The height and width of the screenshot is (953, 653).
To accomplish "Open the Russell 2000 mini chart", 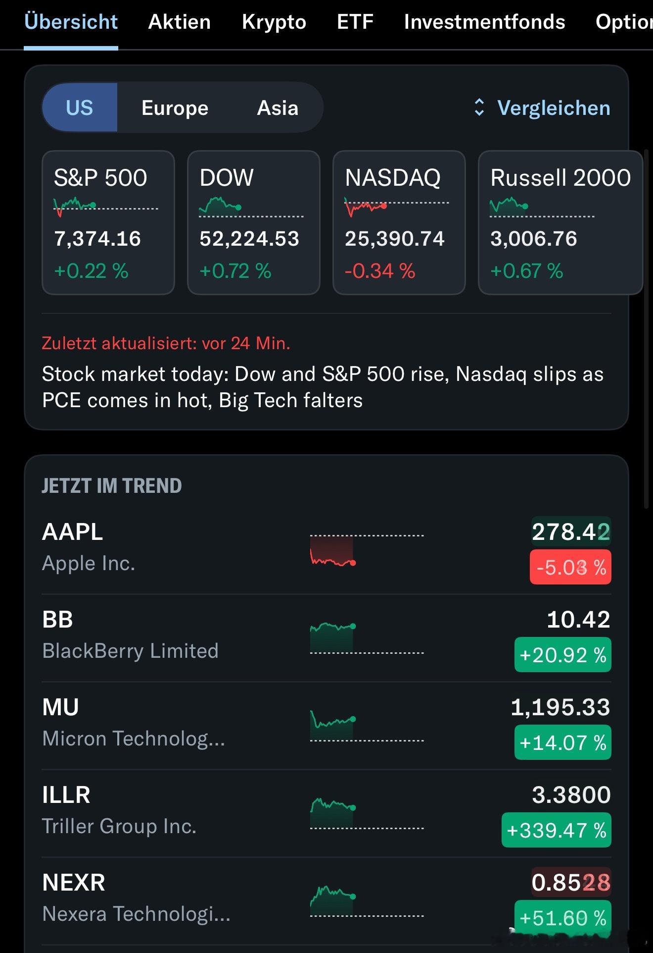I will (542, 207).
